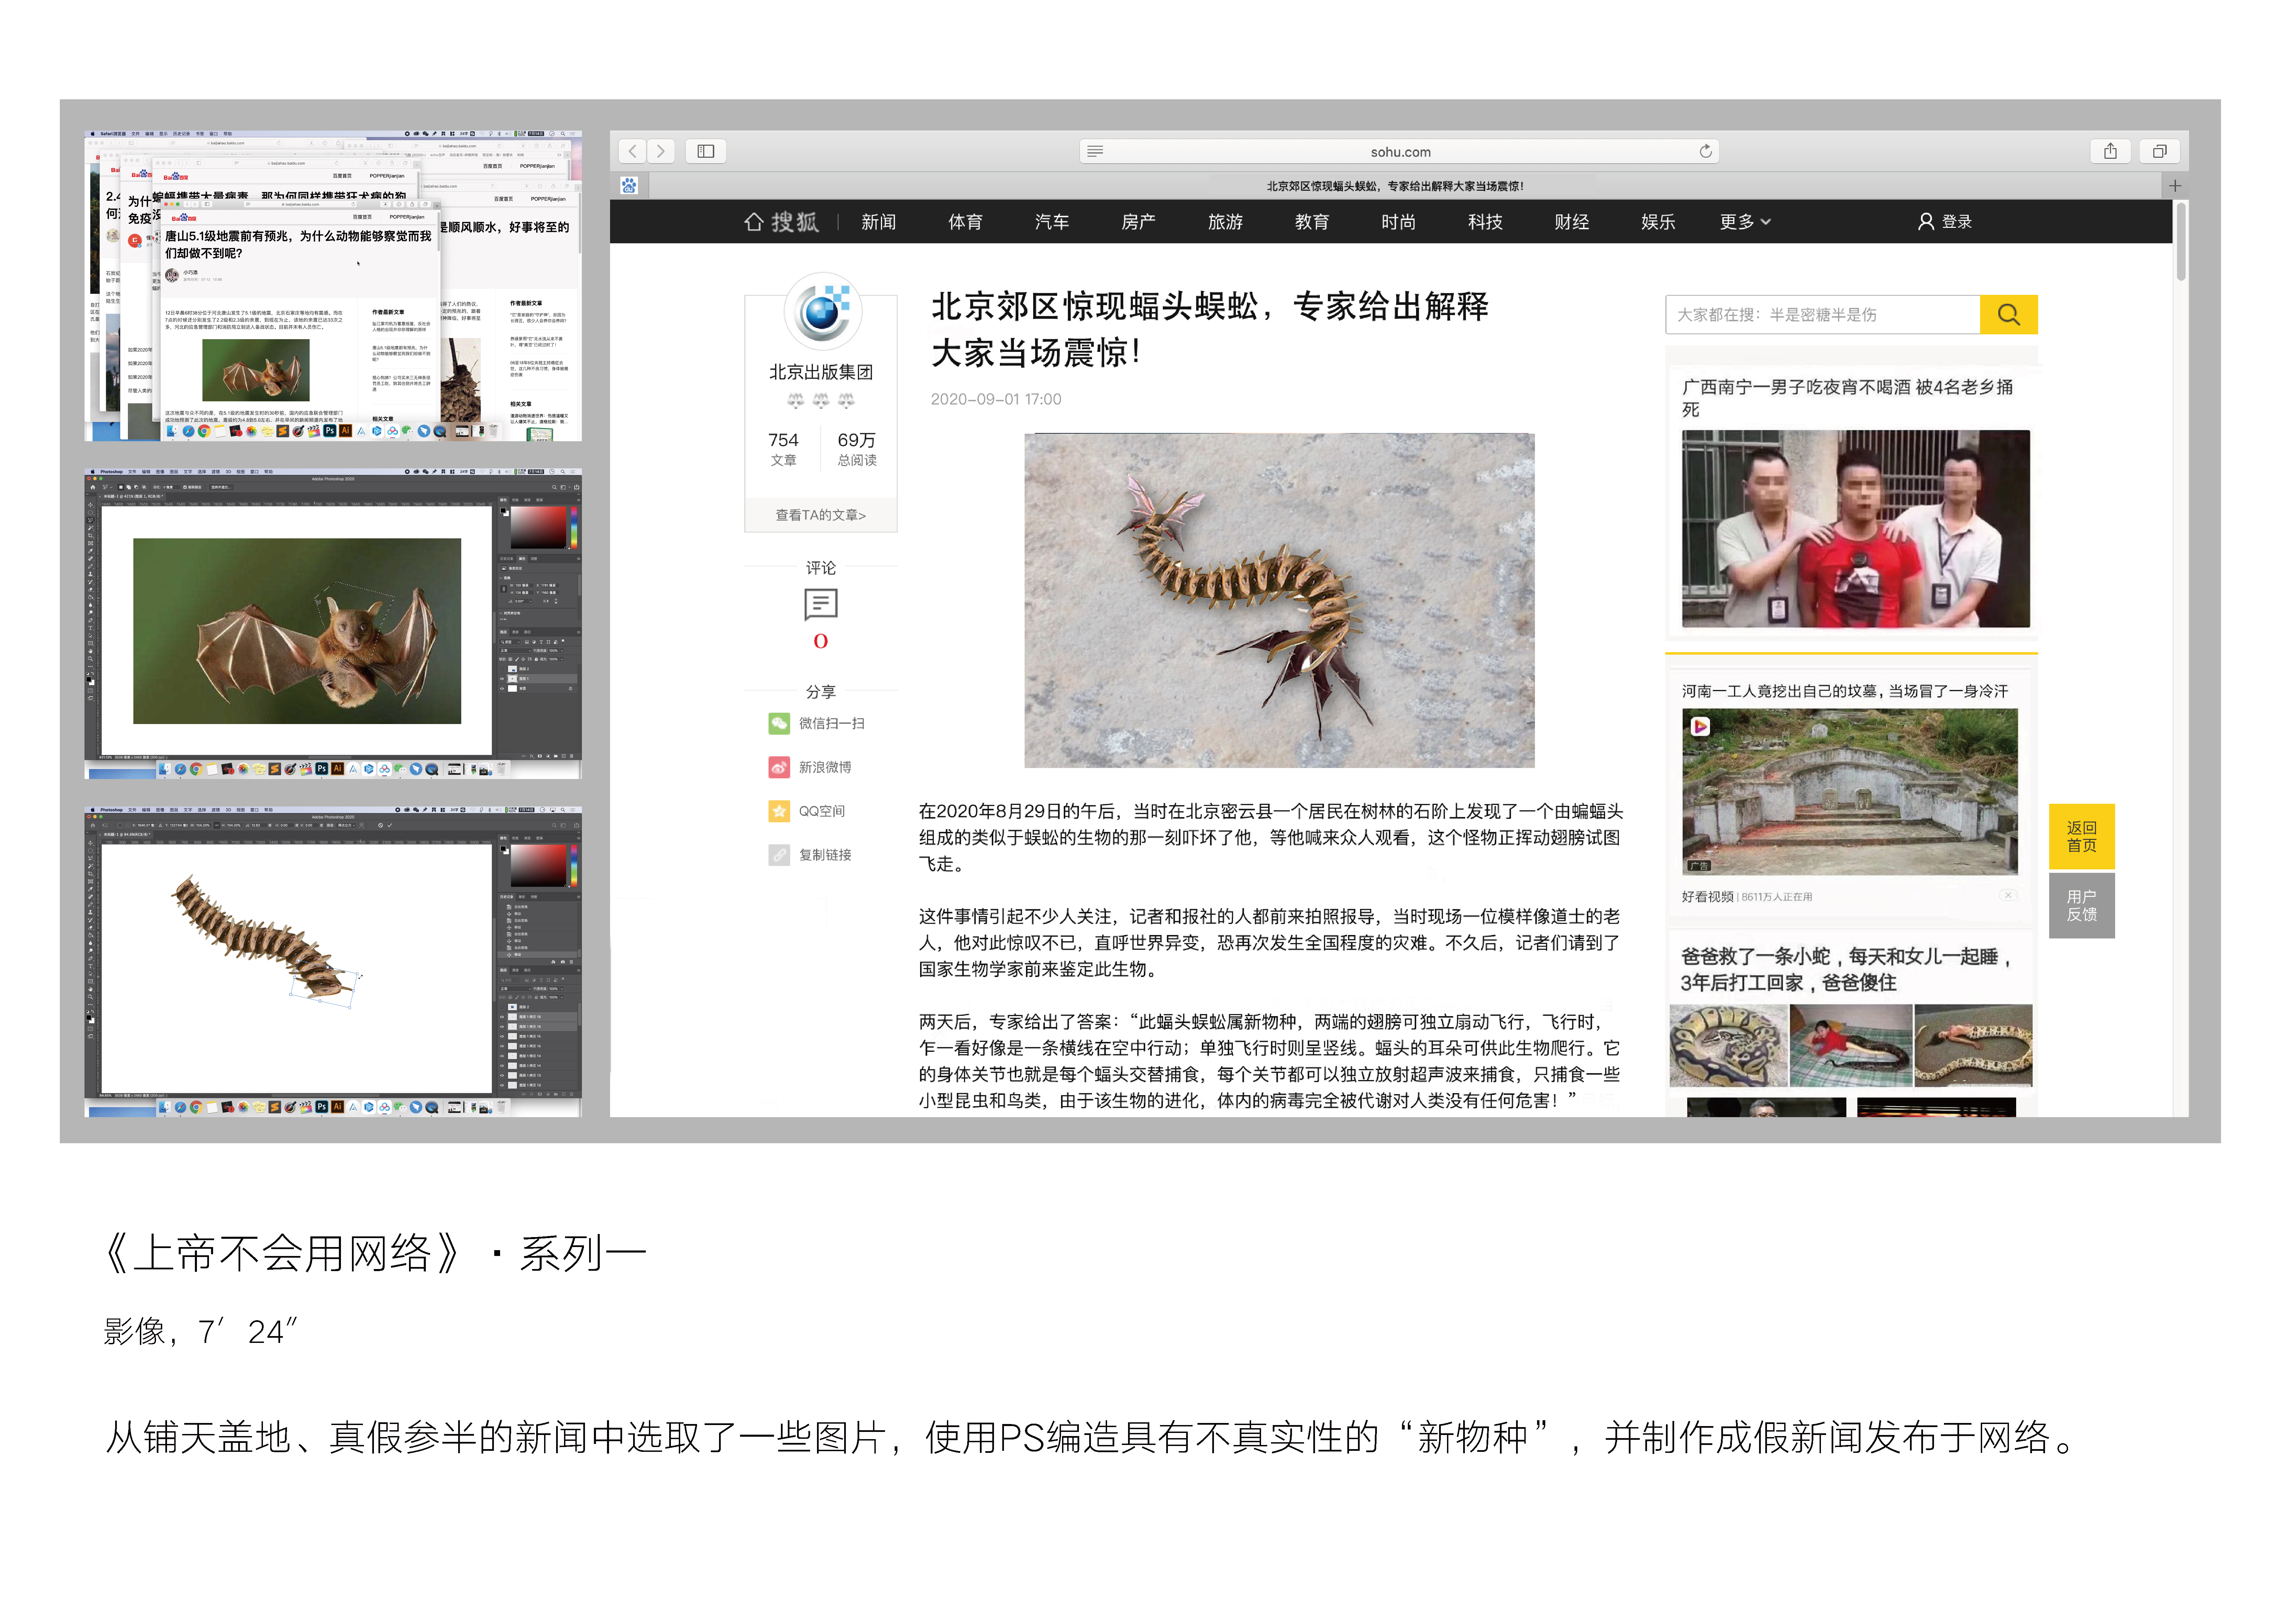Share to QQ空间 star icon
This screenshot has width=2276, height=1624.
(779, 811)
